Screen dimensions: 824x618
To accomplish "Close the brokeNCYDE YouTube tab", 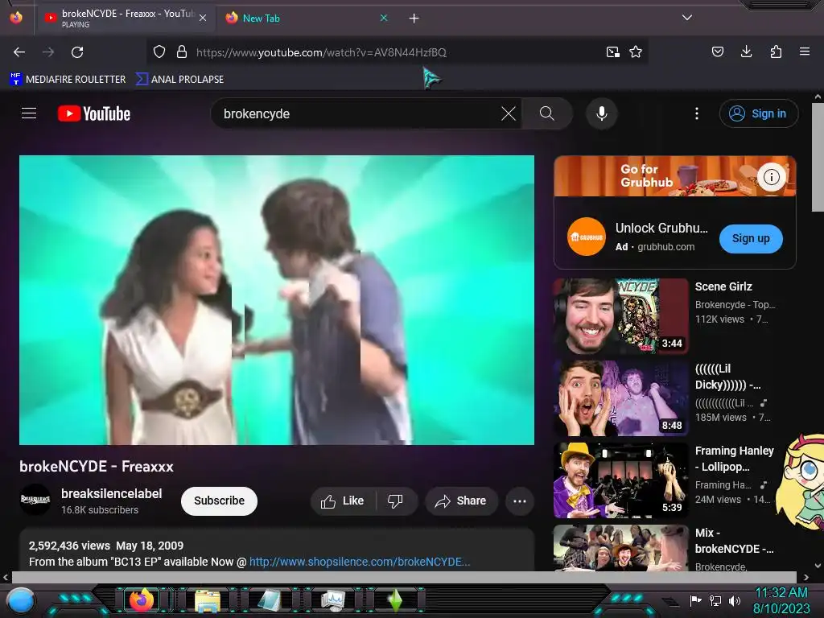I will tap(203, 18).
